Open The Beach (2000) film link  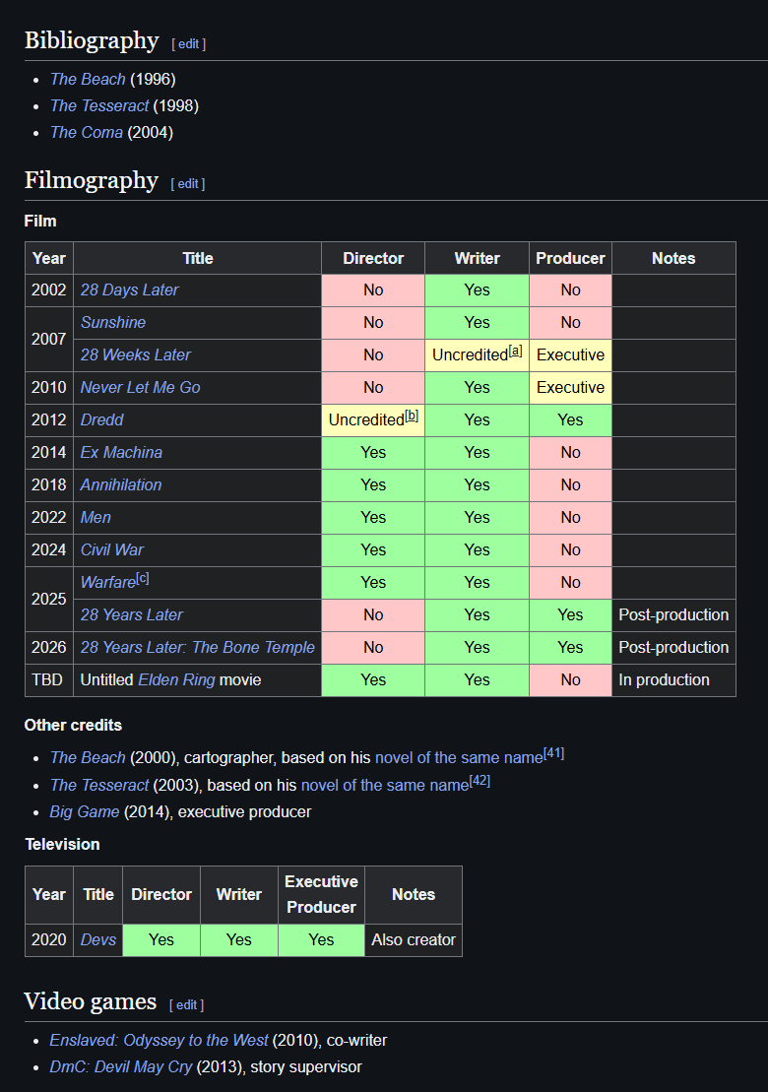pyautogui.click(x=88, y=758)
